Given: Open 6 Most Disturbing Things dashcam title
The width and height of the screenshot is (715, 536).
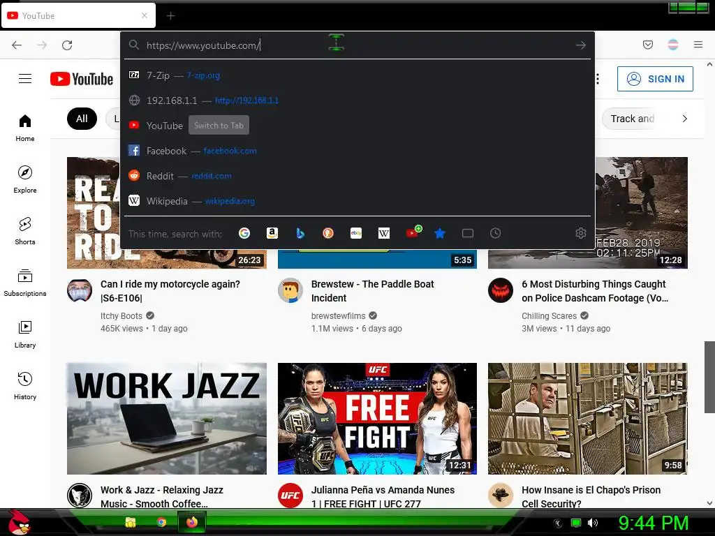Looking at the screenshot, I should coord(595,291).
